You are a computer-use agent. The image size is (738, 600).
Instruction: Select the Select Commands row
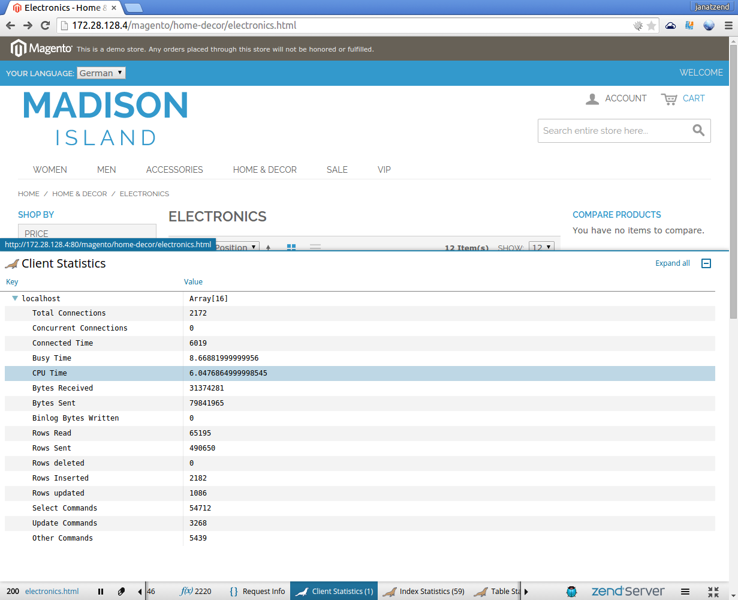[360, 508]
